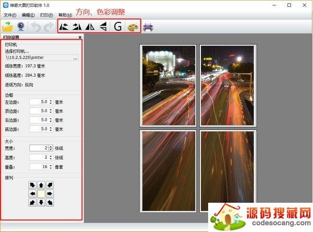This screenshot has height=232, width=313.
Task: Apply grayscale with the G icon
Action: 118,27
